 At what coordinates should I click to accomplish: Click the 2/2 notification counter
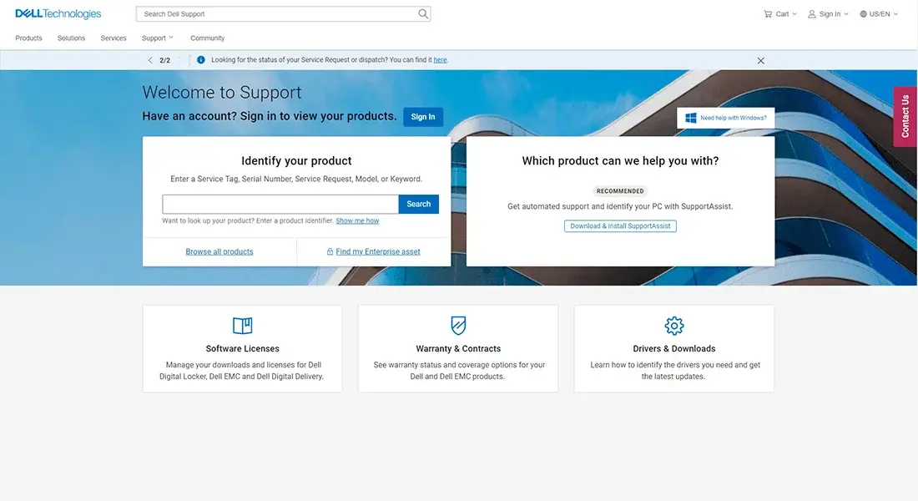coord(164,60)
